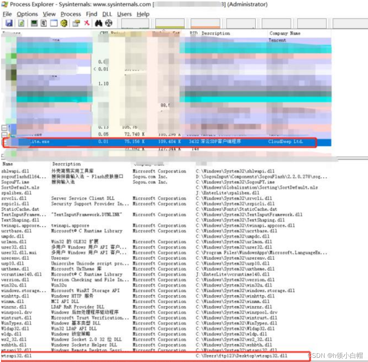This screenshot has height=362, width=368.
Task: Toggle the lower pane visibility
Action: [x=54, y=23]
